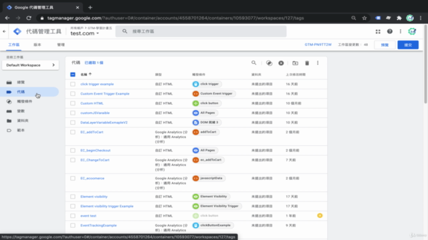Open the tag list three-dot menu
The width and height of the screenshot is (428, 240).
[318, 63]
